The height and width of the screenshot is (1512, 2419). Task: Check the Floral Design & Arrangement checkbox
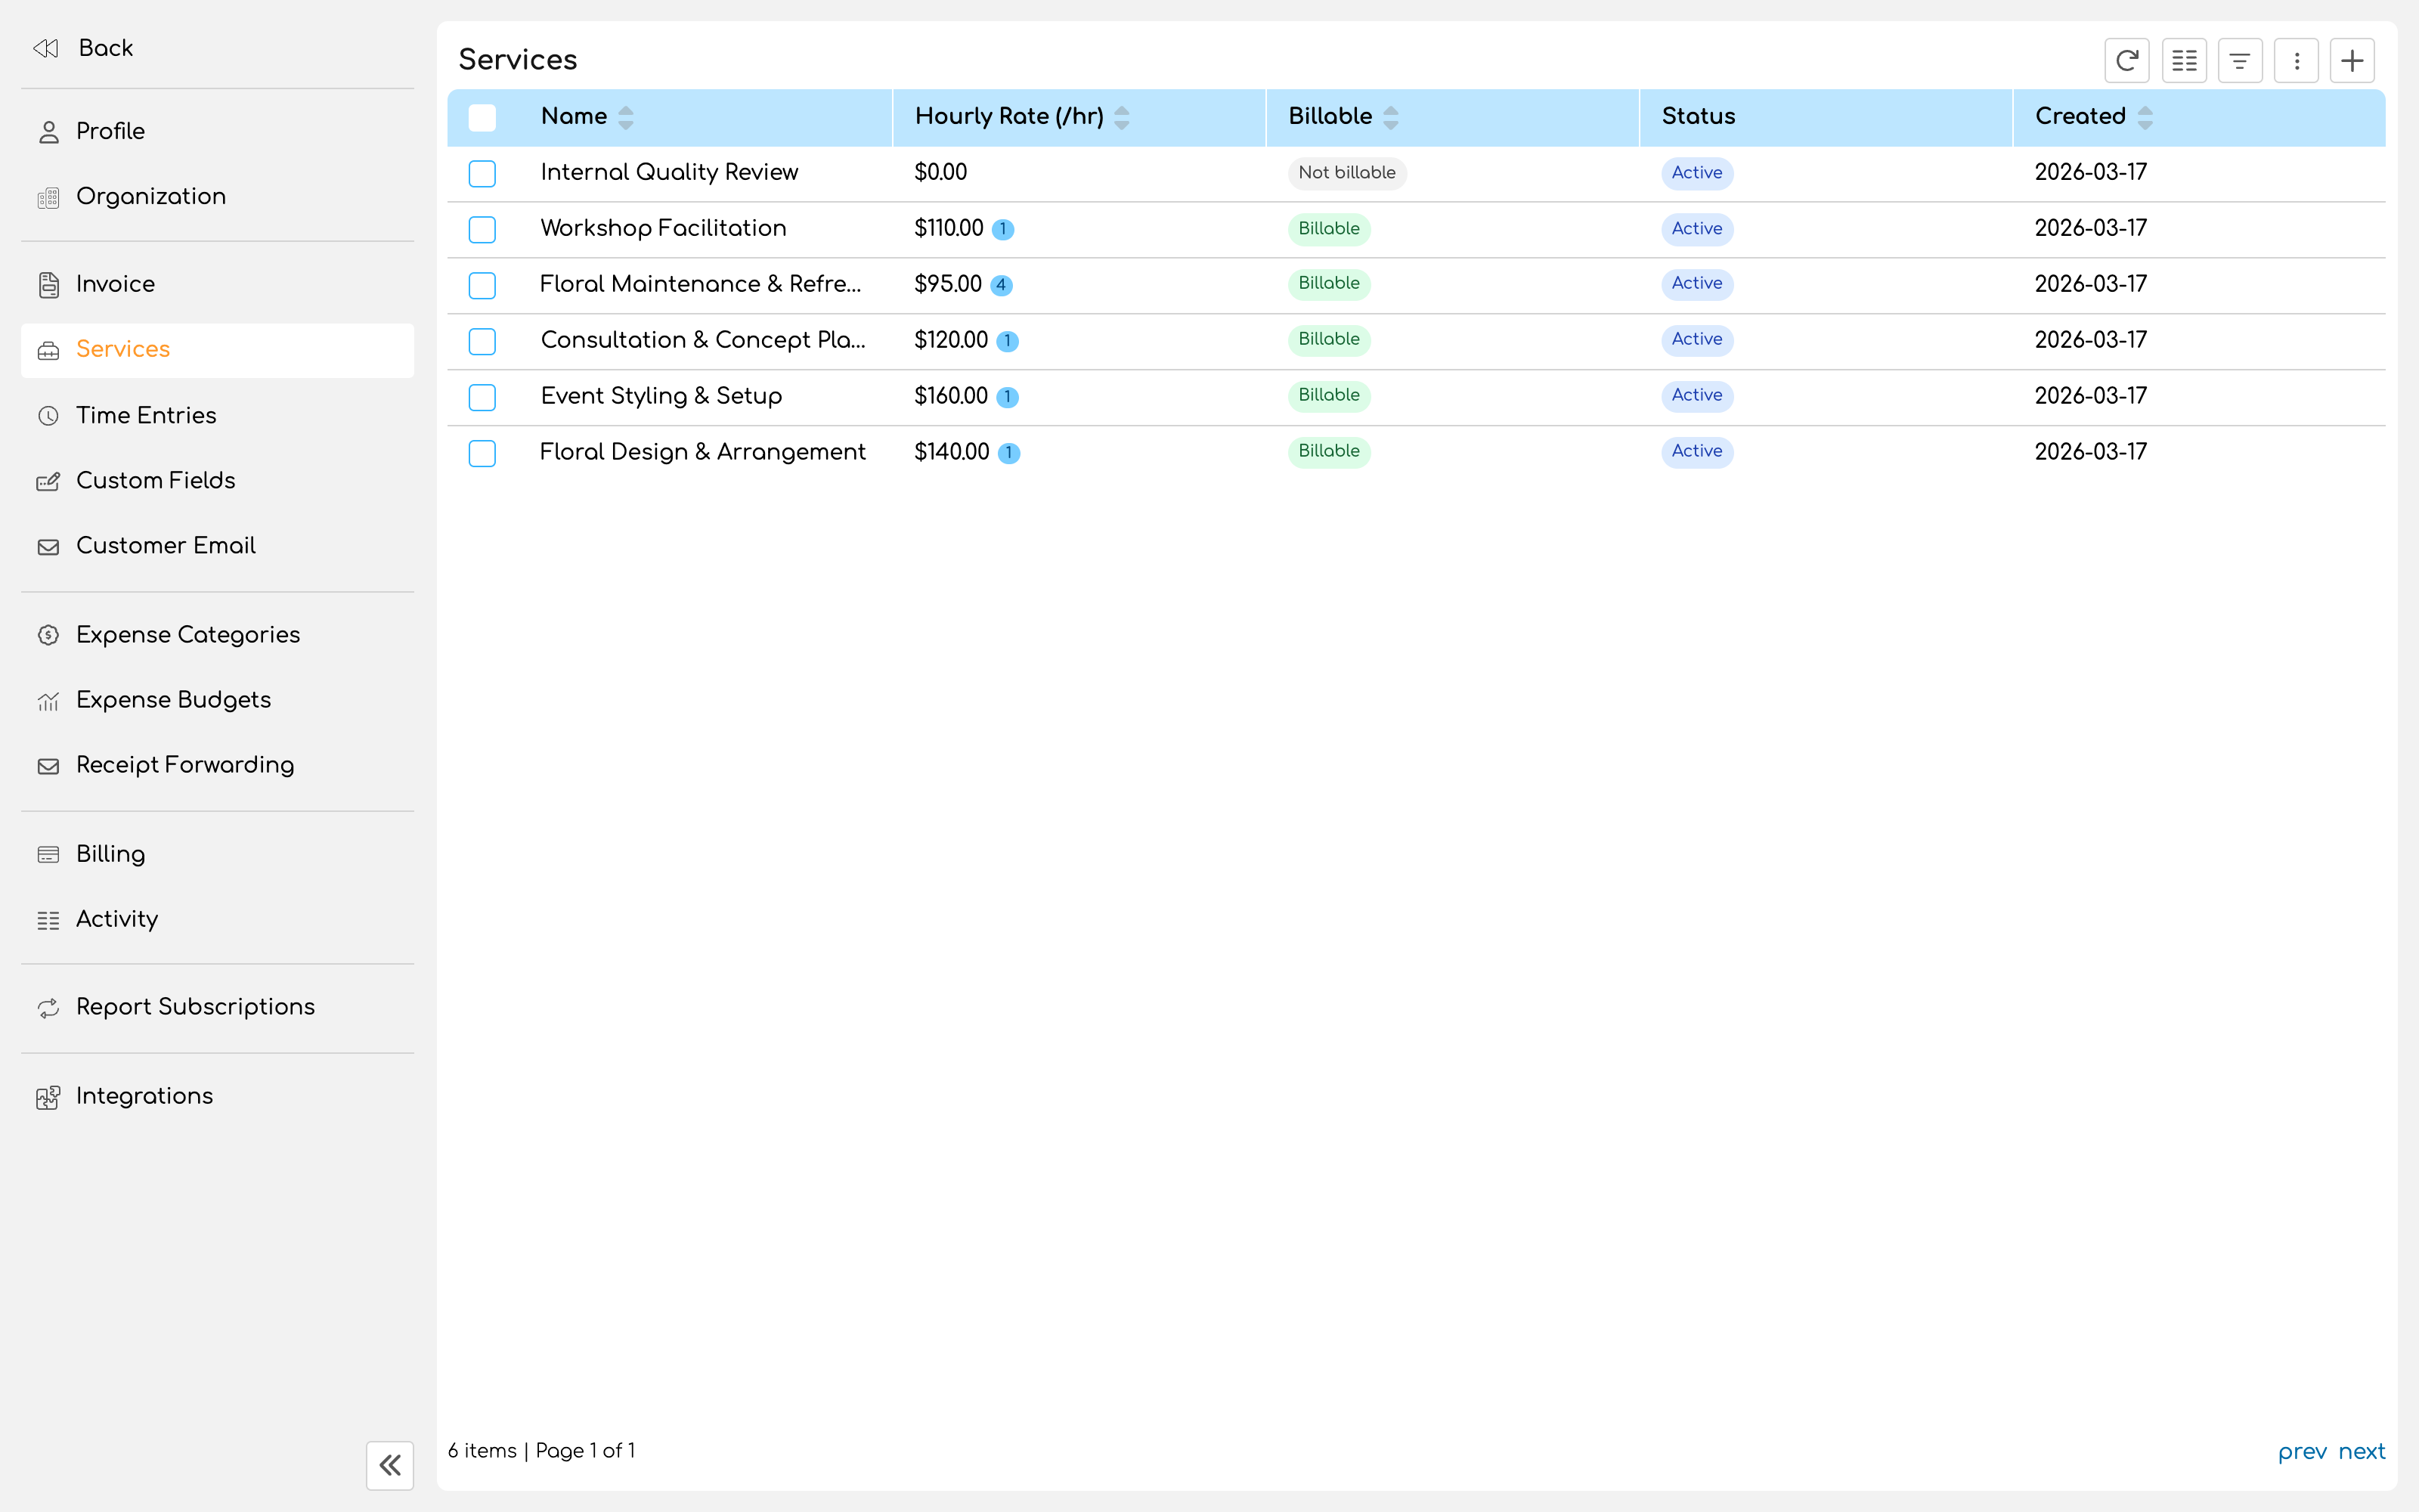[482, 453]
